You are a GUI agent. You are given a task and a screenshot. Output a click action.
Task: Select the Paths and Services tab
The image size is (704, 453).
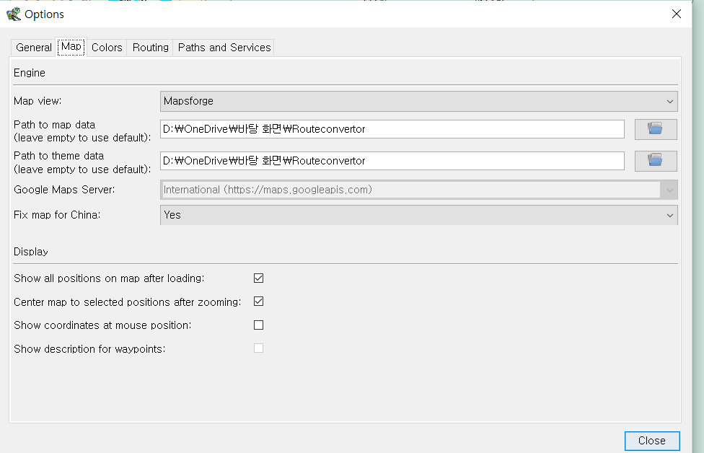click(224, 48)
